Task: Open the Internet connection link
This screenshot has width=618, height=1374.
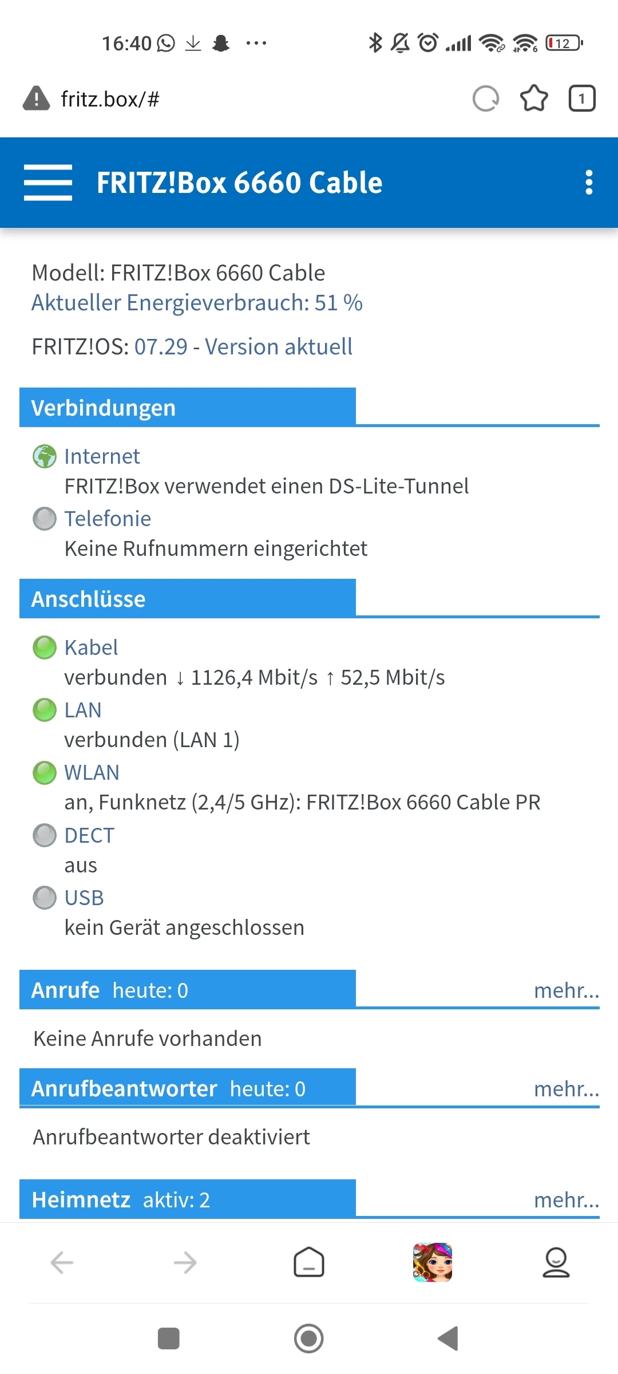Action: pyautogui.click(x=102, y=456)
